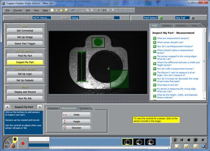This screenshot has height=151, width=210.
Task: Click the highlighted Inspect My Part button
Action: coord(25,62)
